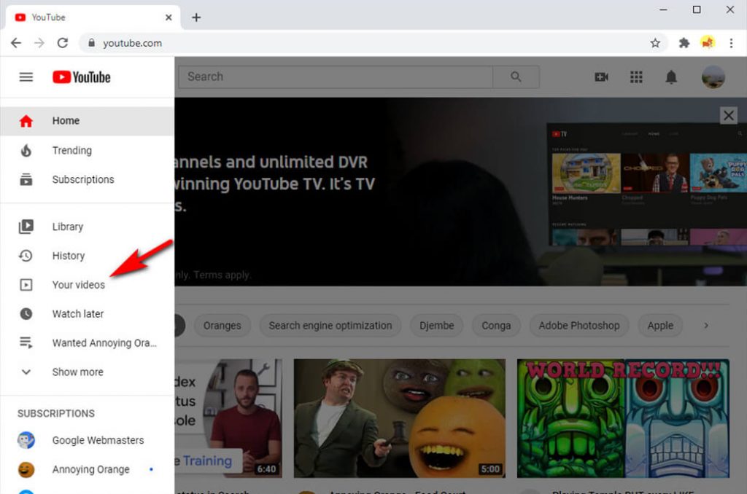The image size is (747, 494).
Task: Open the Trending section
Action: pos(88,150)
